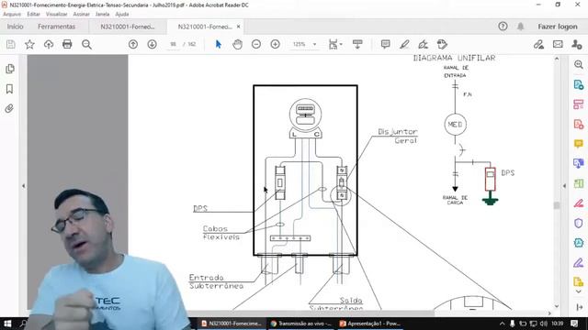The height and width of the screenshot is (330, 588).
Task: Click the scroll up arrow of the document
Action: pyautogui.click(x=557, y=59)
